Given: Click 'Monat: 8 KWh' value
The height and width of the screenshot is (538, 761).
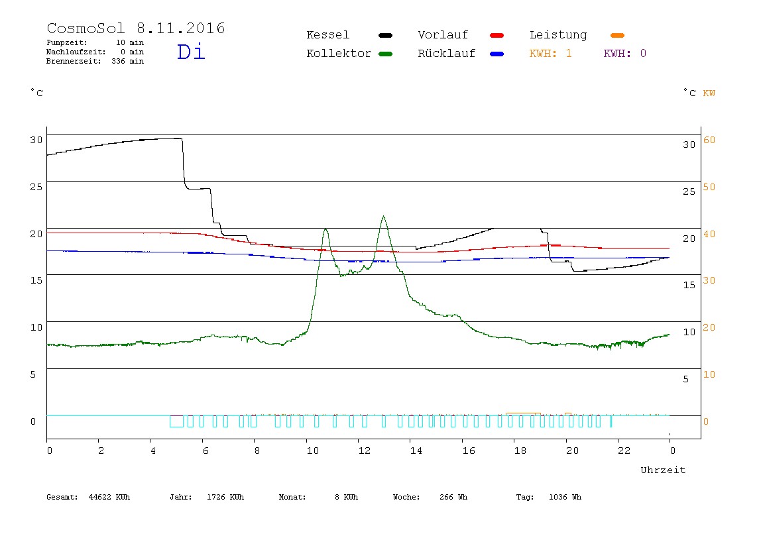Looking at the screenshot, I should click(318, 497).
